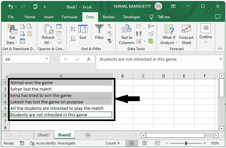Open Quick Access Toolbar customize dropdown
Screen dimensions: 226x148
[x=45, y=7]
